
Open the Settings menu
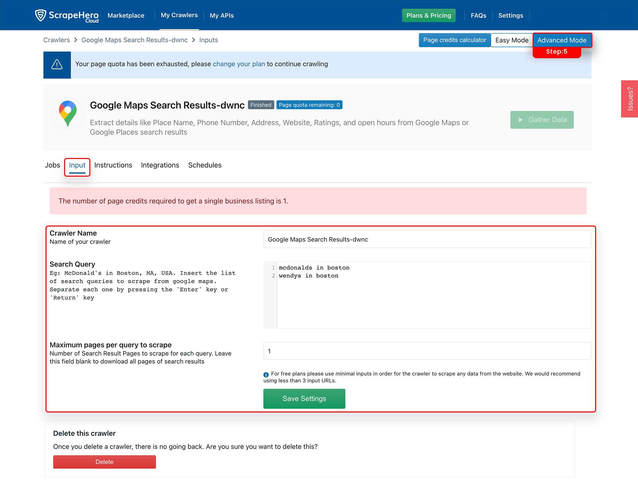[x=510, y=15]
